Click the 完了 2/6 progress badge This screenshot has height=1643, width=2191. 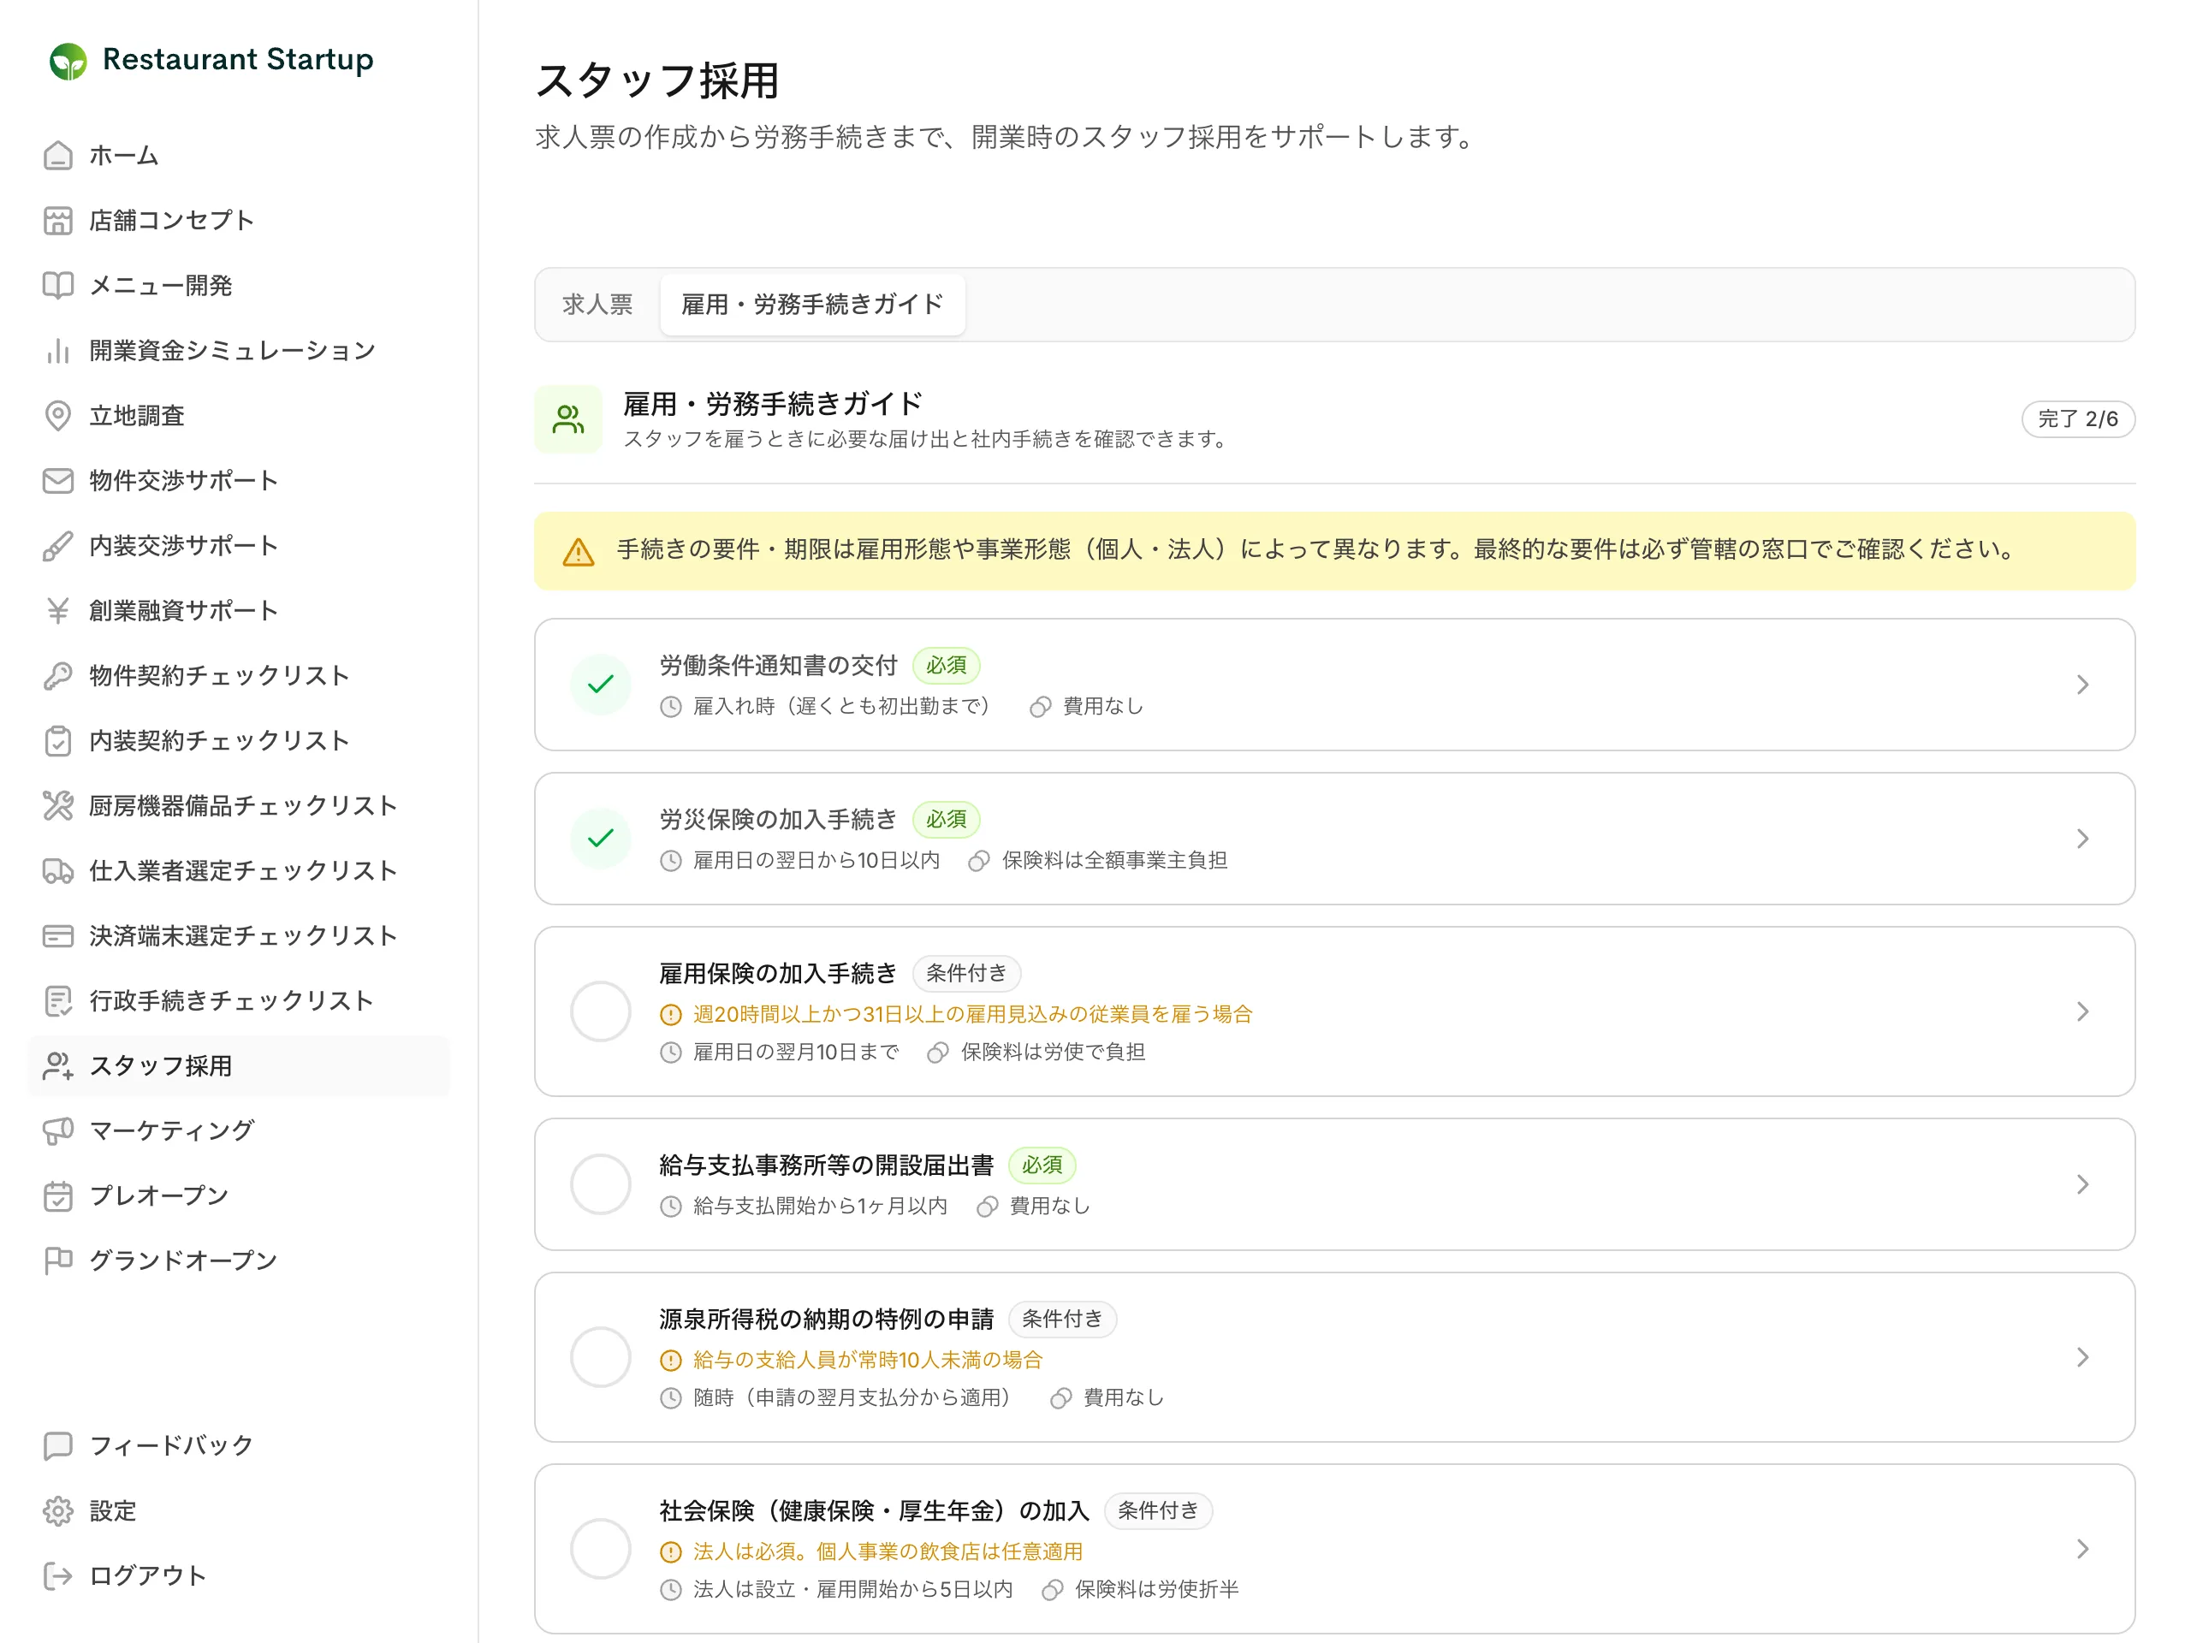point(2077,419)
